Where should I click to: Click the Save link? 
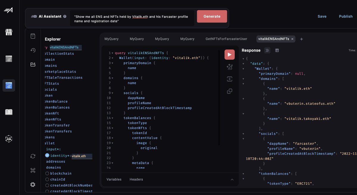(x=322, y=17)
